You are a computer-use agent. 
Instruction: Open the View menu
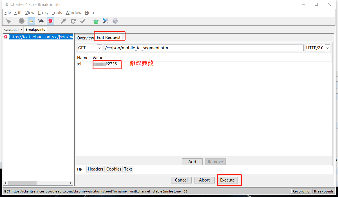click(x=30, y=13)
